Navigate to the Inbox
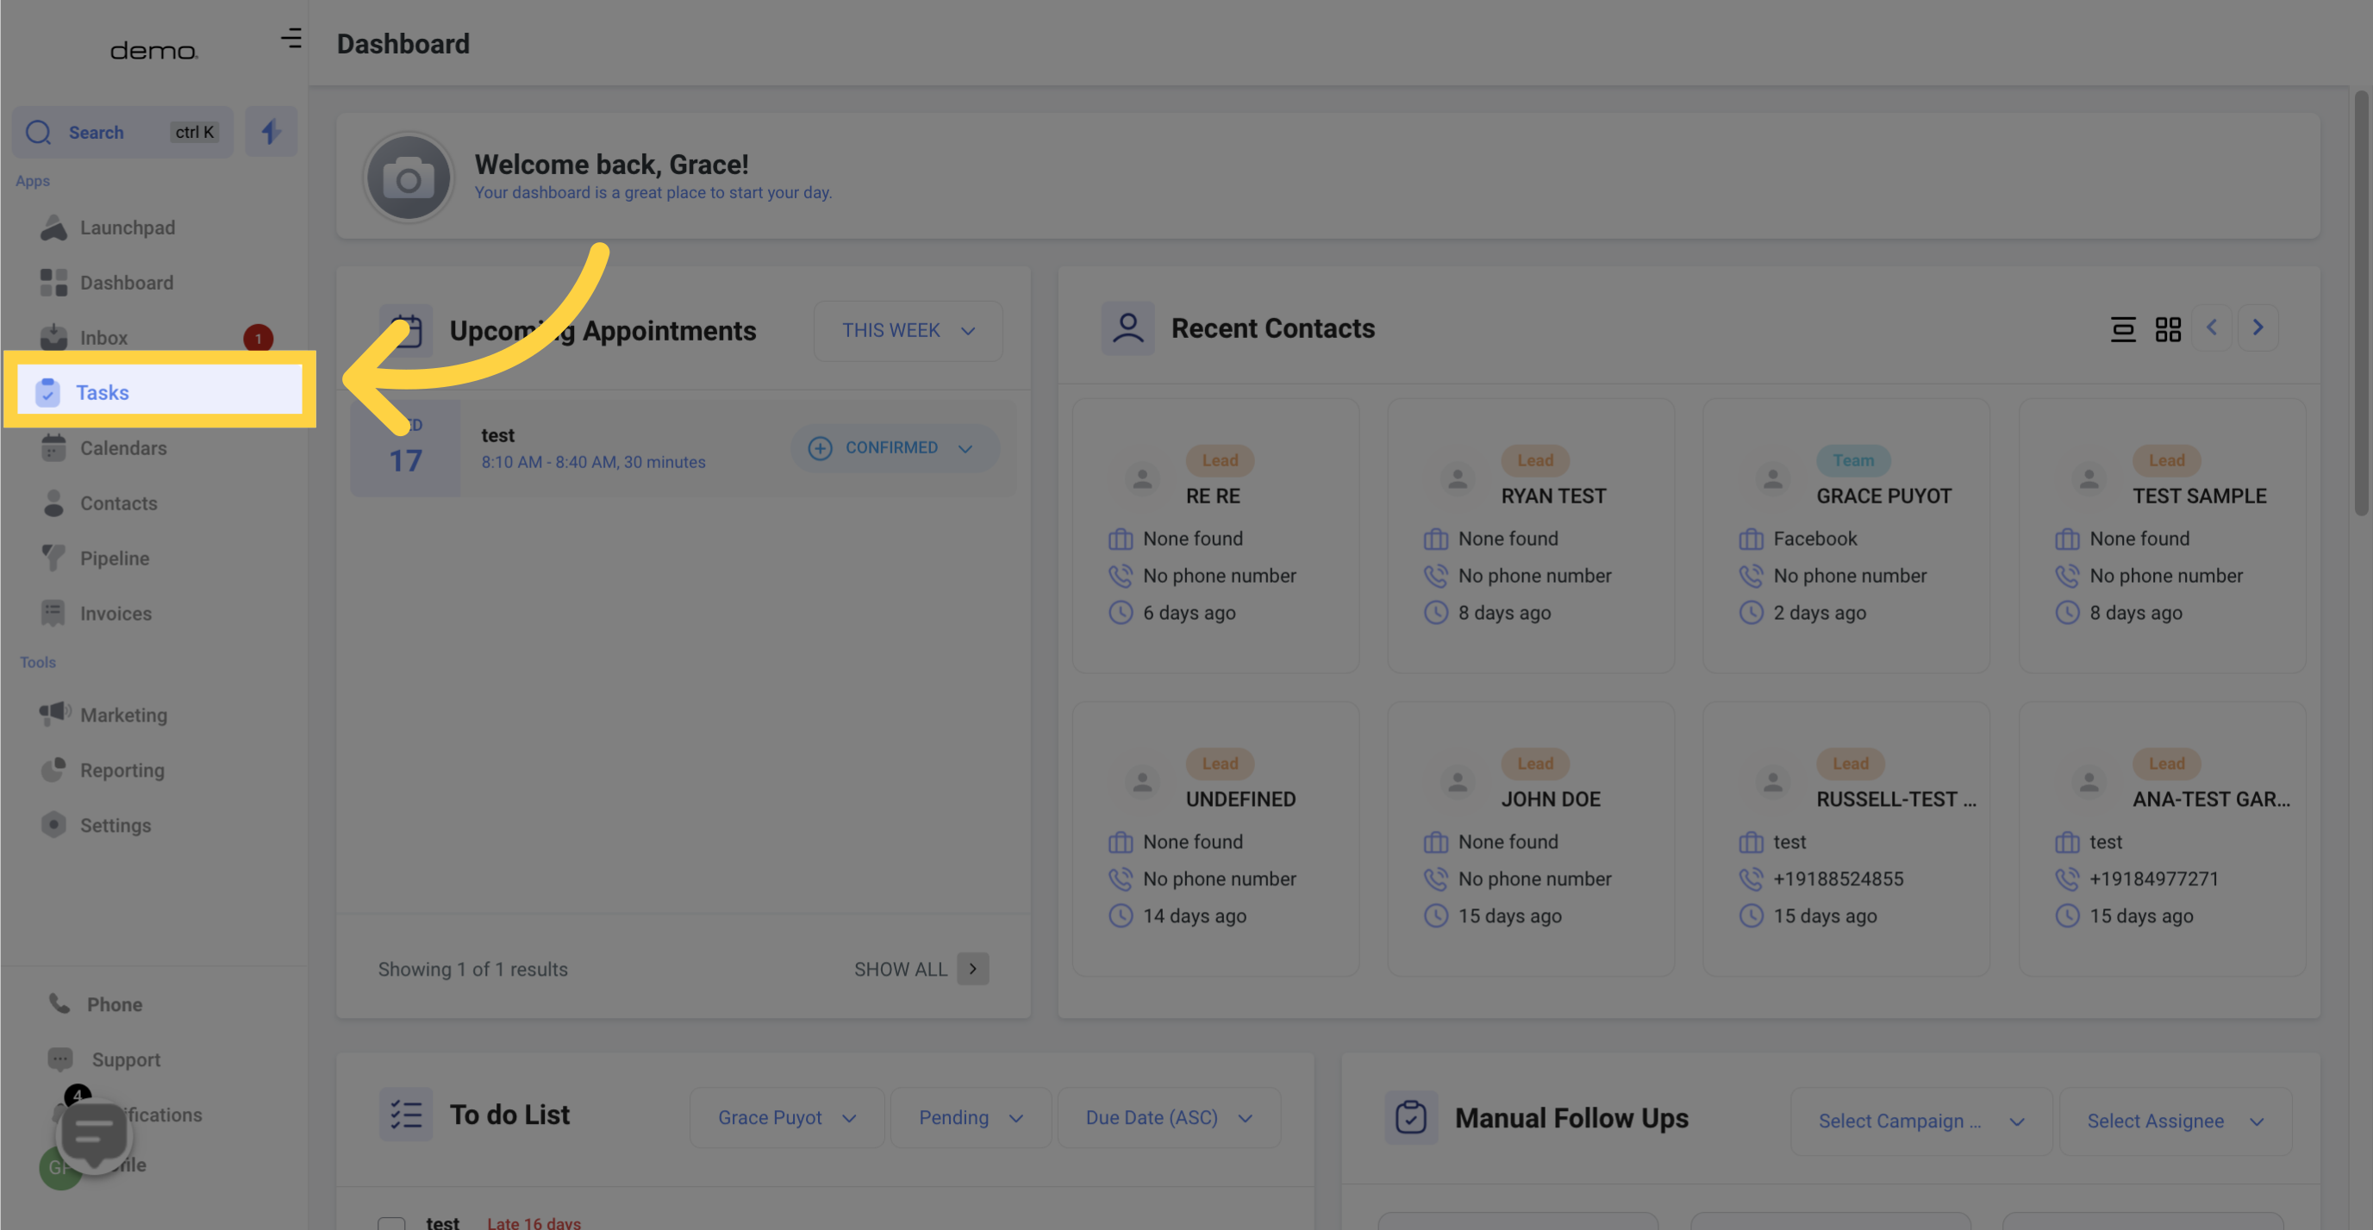 102,337
